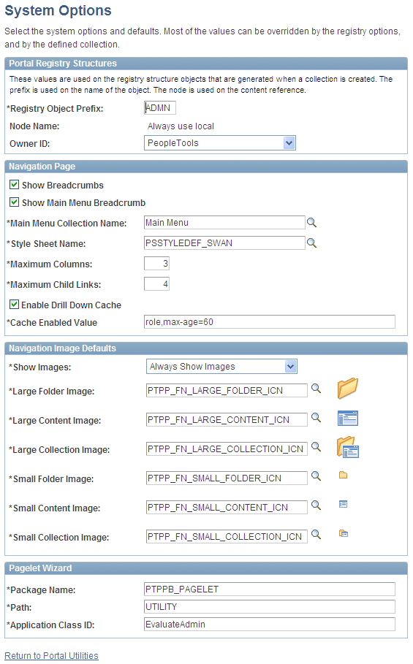The width and height of the screenshot is (413, 664).
Task: Select the Maximum Child Links field
Action: [156, 283]
